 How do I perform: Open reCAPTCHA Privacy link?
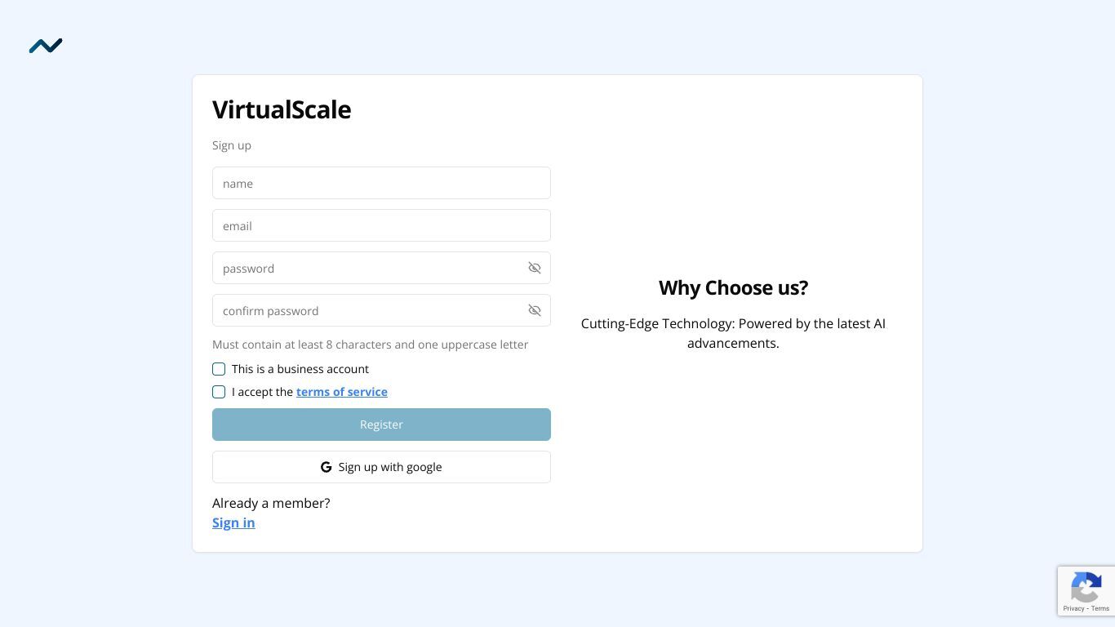point(1073,608)
